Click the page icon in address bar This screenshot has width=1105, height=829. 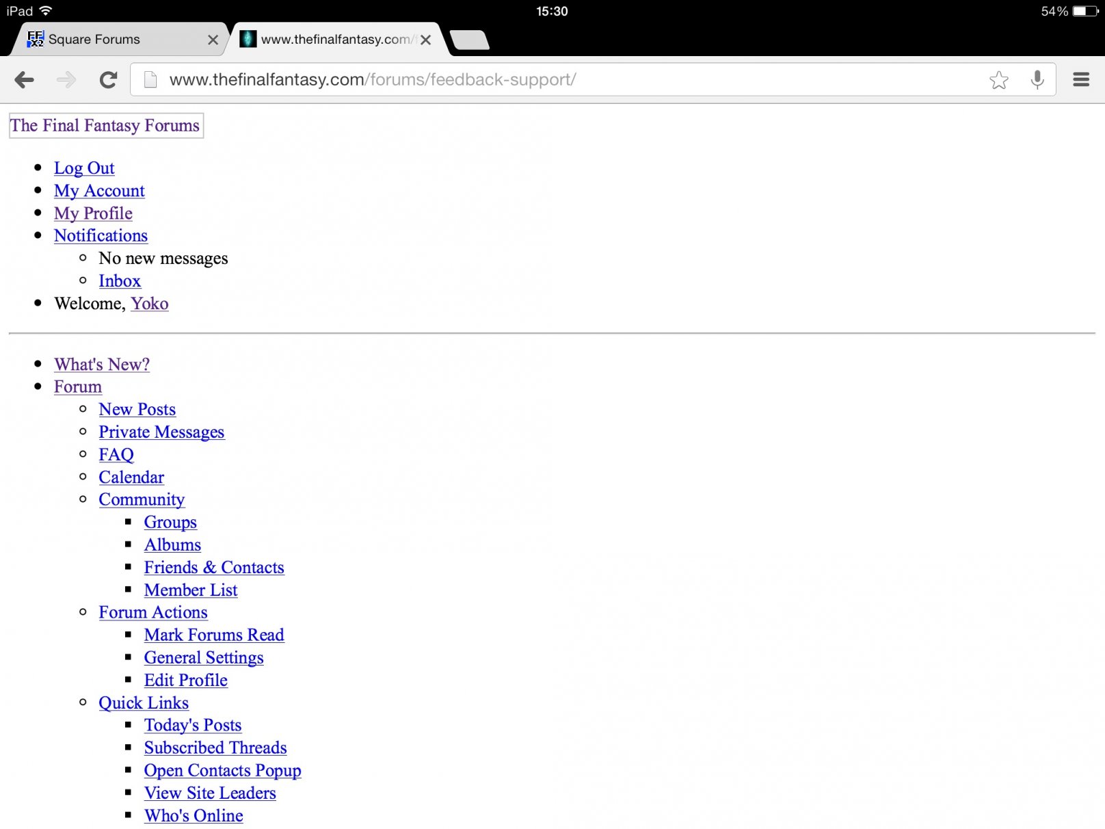coord(150,80)
